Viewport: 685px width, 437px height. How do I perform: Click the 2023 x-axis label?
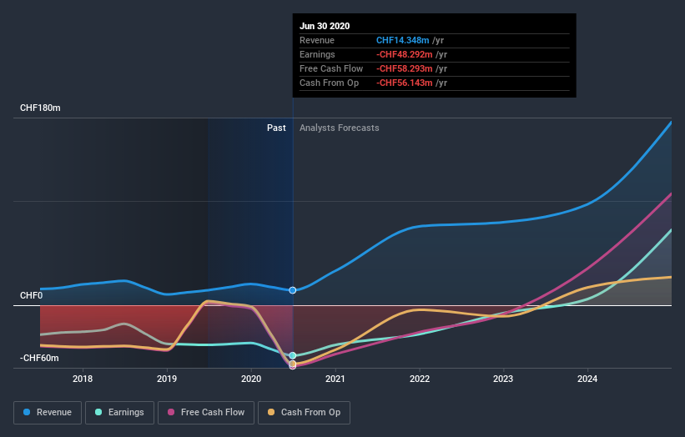click(x=503, y=379)
